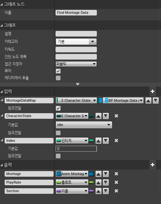The width and height of the screenshot is (161, 204).
Task: Click the map container type icon for MontageDataMap
Action: (x=100, y=100)
